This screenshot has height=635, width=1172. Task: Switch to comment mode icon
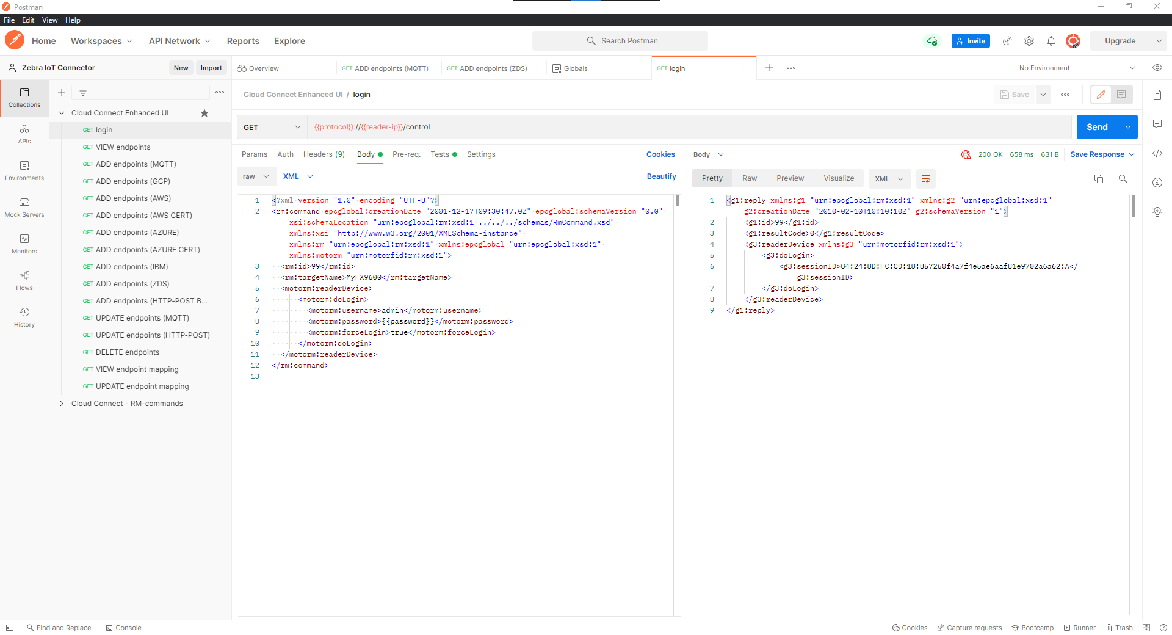pyautogui.click(x=1121, y=95)
